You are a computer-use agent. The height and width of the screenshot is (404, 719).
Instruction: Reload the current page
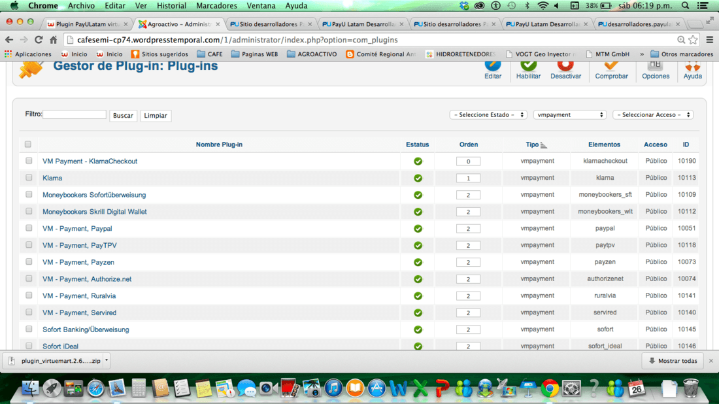(39, 40)
